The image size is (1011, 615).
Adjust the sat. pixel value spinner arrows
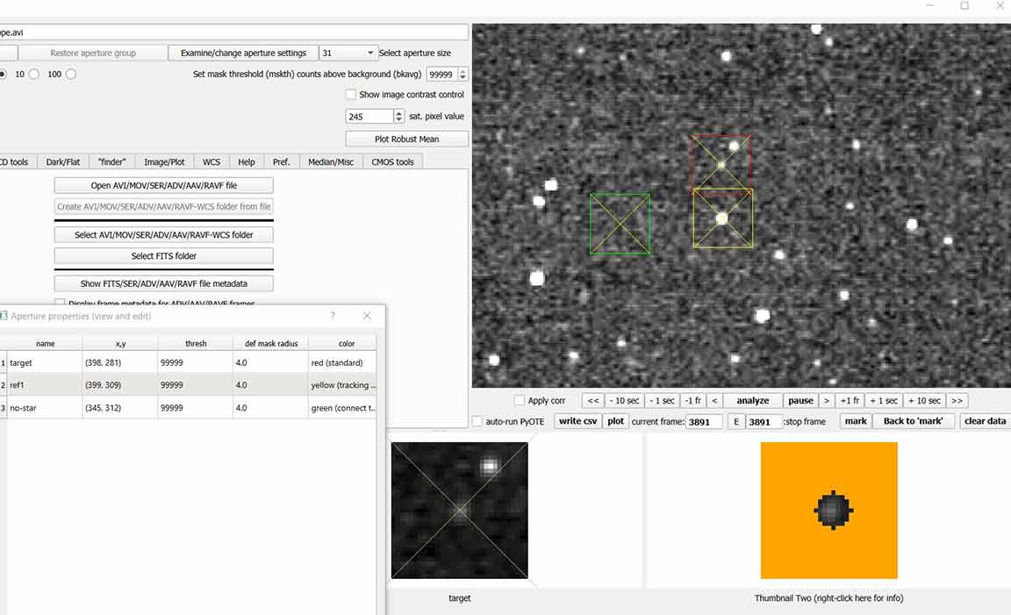398,116
